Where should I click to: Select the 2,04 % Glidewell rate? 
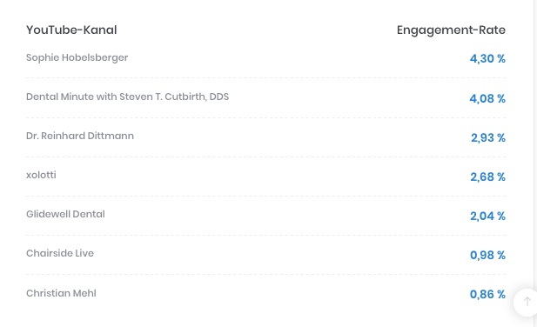[487, 217]
